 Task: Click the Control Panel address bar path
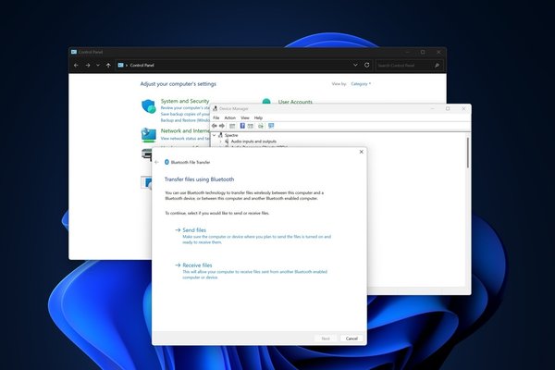pyautogui.click(x=142, y=65)
